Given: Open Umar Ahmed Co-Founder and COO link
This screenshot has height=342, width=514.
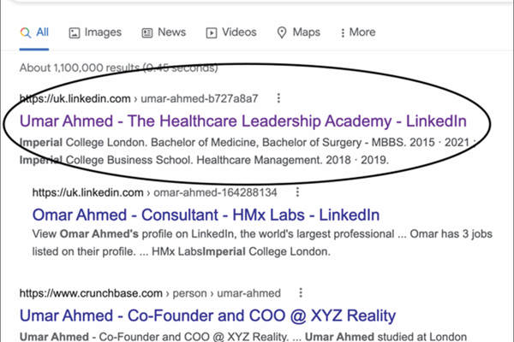Looking at the screenshot, I should pyautogui.click(x=207, y=315).
